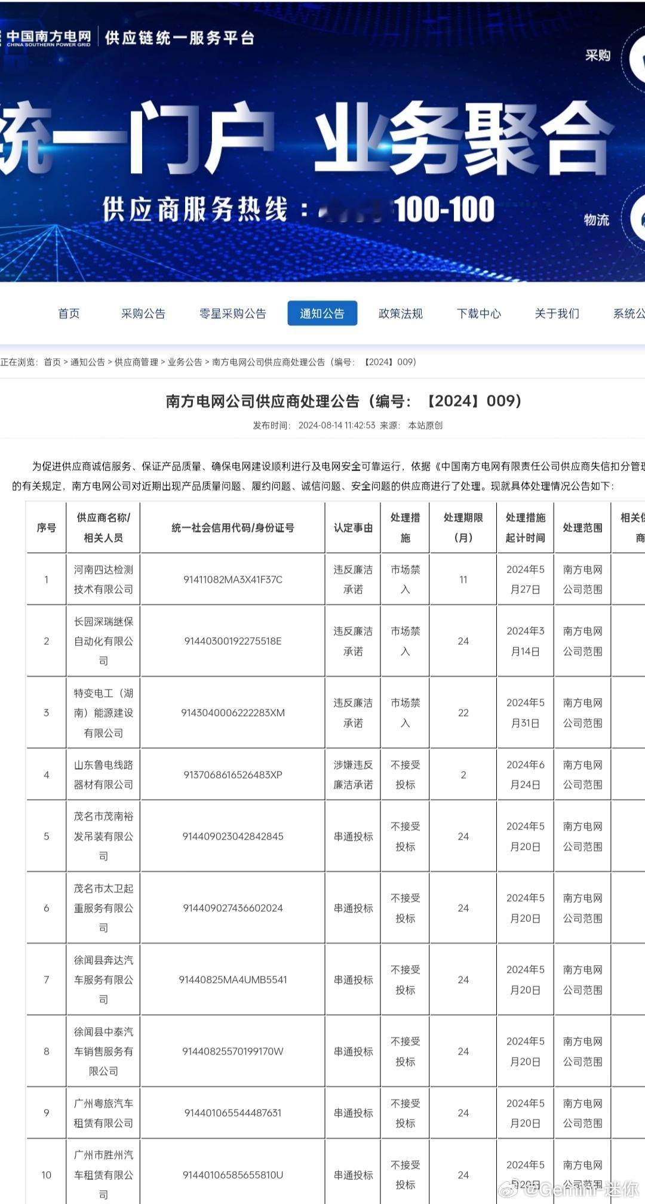Open the 关于我们 navigation tab
This screenshot has height=1204, width=645.
pos(557,314)
